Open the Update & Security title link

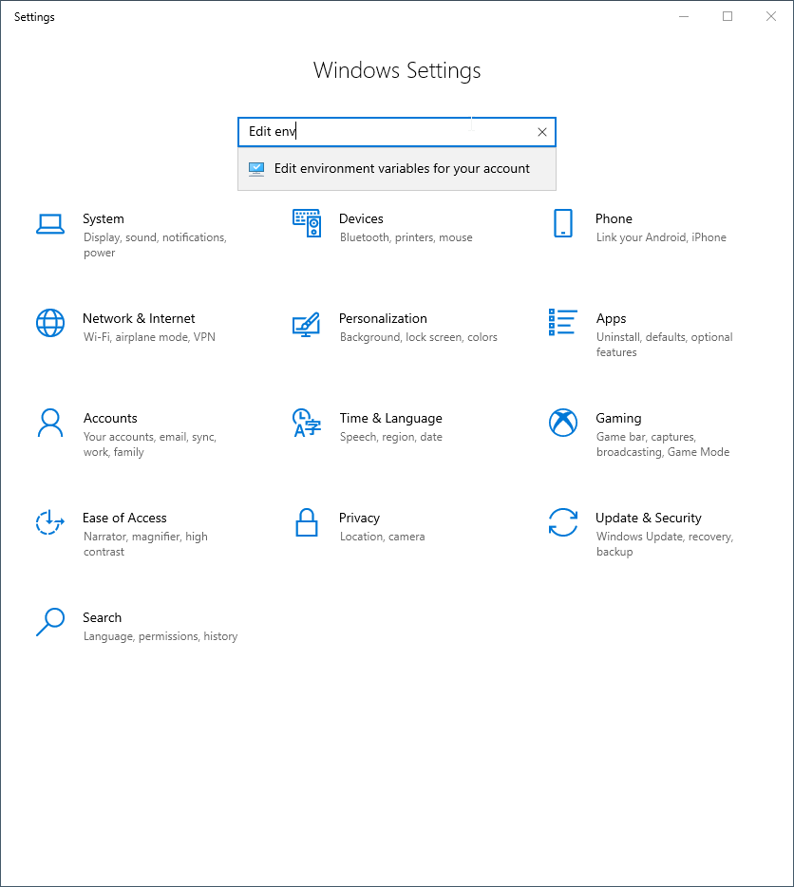(x=648, y=518)
